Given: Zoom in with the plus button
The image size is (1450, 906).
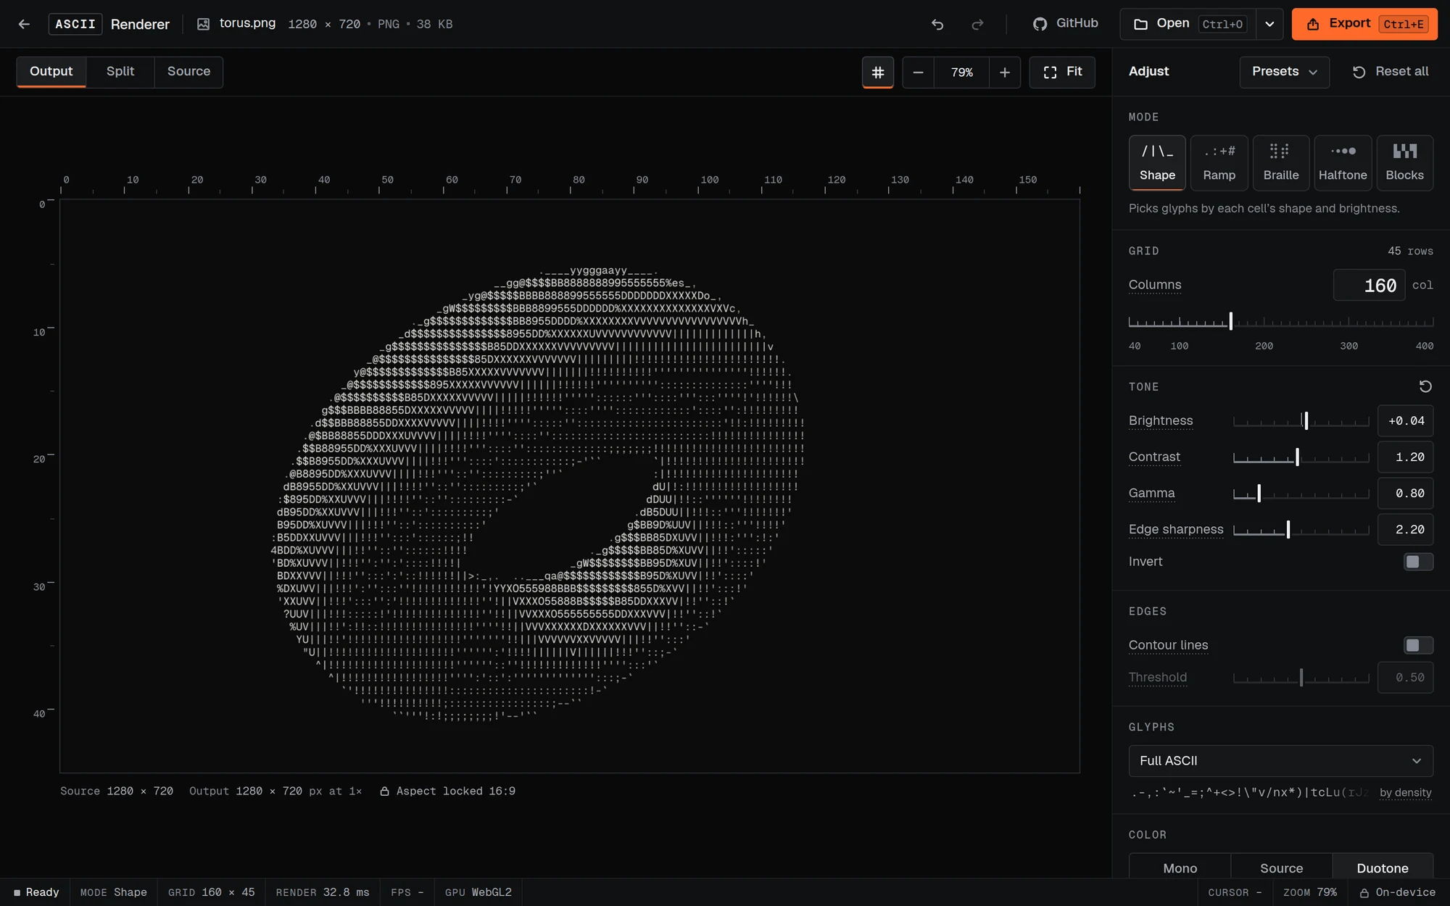Looking at the screenshot, I should (x=1004, y=72).
